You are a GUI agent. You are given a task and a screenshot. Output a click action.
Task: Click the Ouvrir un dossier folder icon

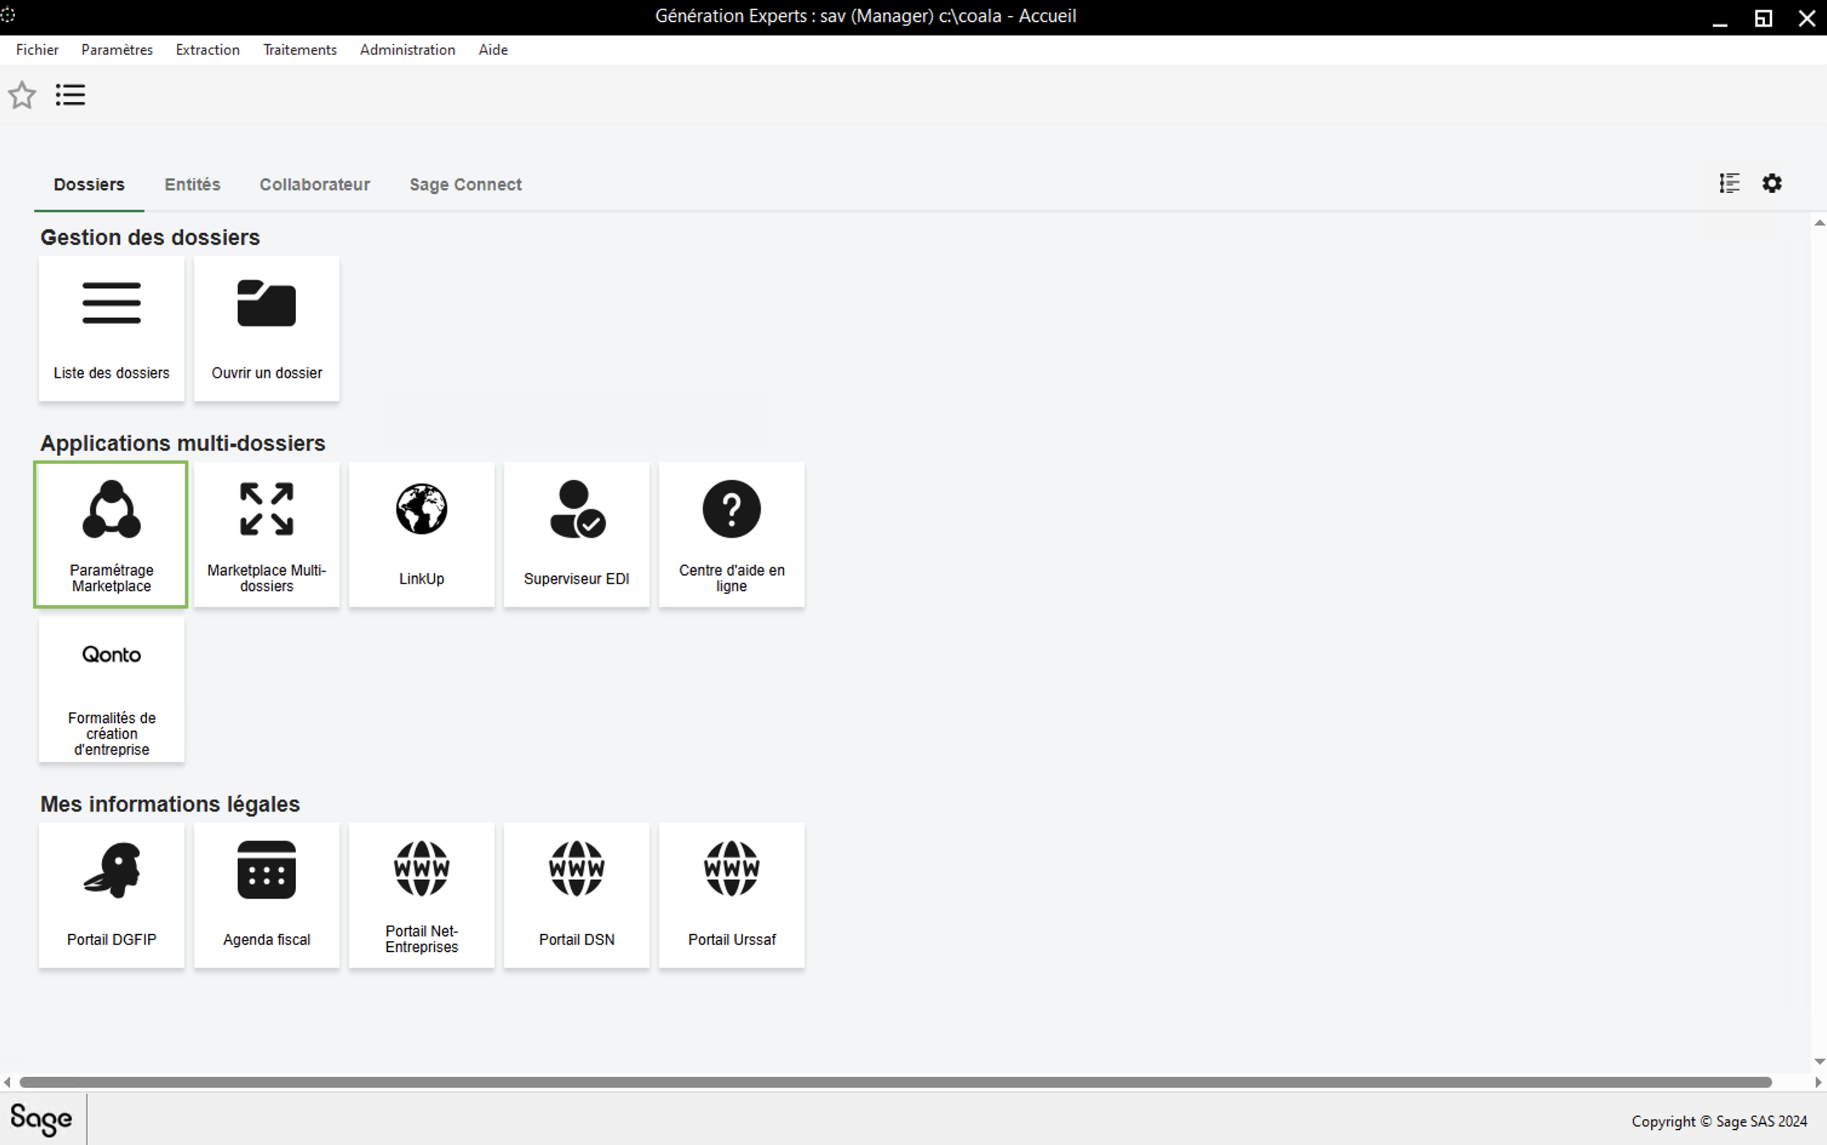tap(266, 304)
